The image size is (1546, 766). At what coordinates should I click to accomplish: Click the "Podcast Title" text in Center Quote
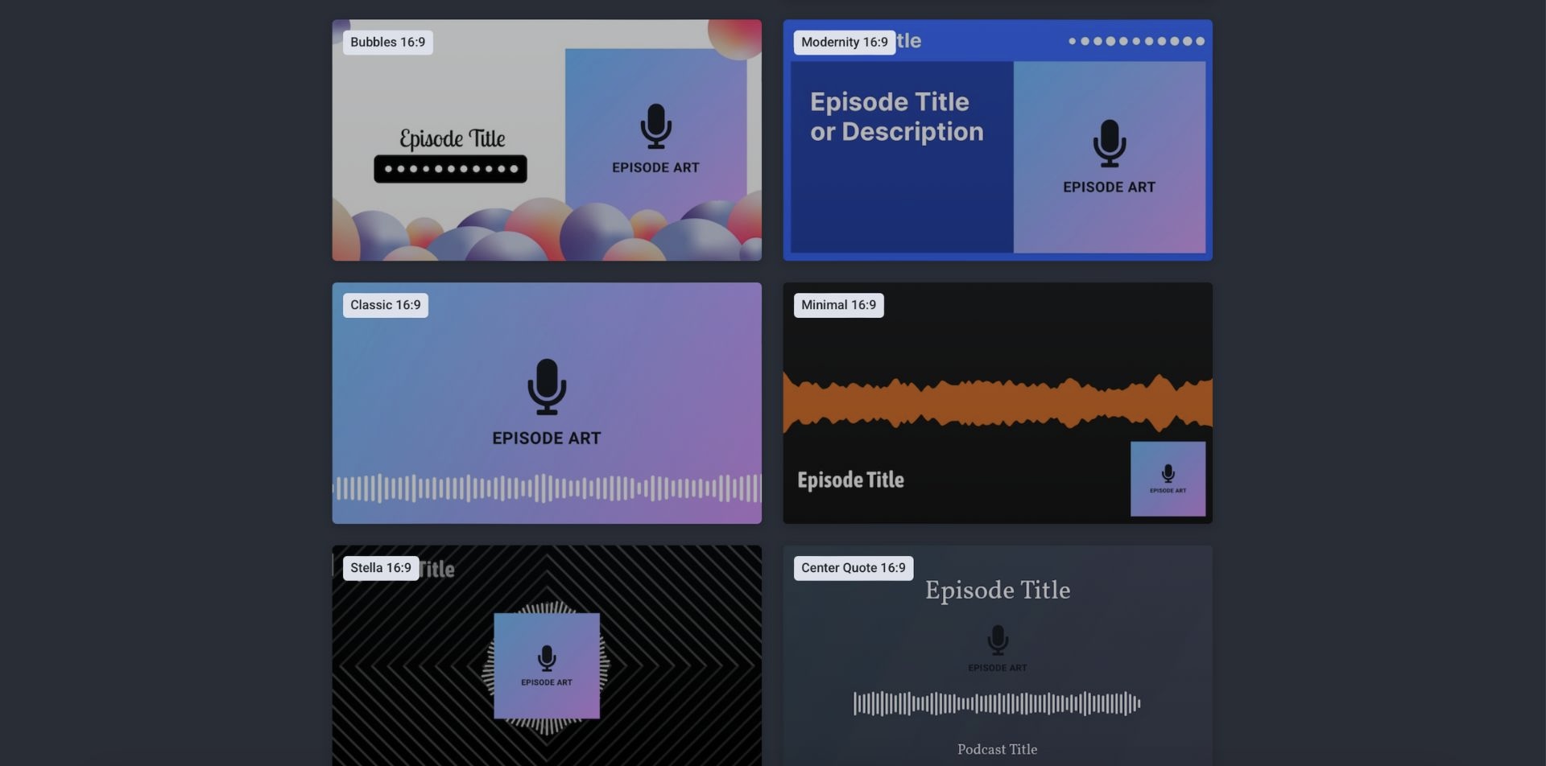coord(998,749)
